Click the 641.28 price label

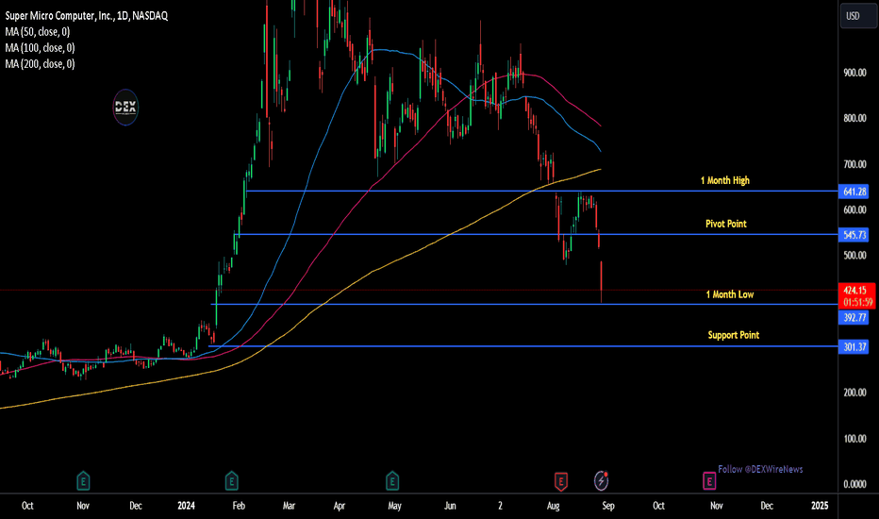point(854,192)
